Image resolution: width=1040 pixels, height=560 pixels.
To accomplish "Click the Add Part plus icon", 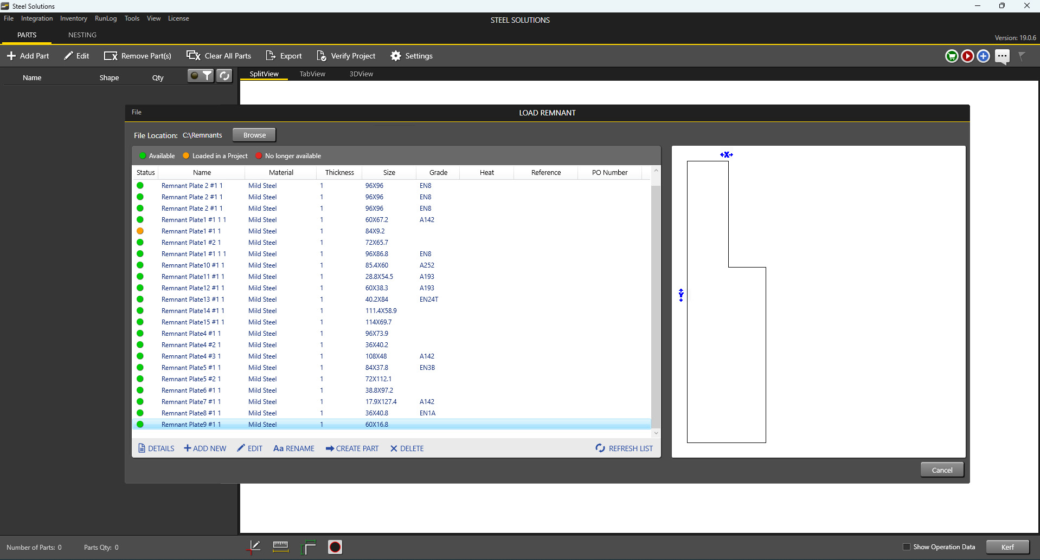I will click(11, 56).
